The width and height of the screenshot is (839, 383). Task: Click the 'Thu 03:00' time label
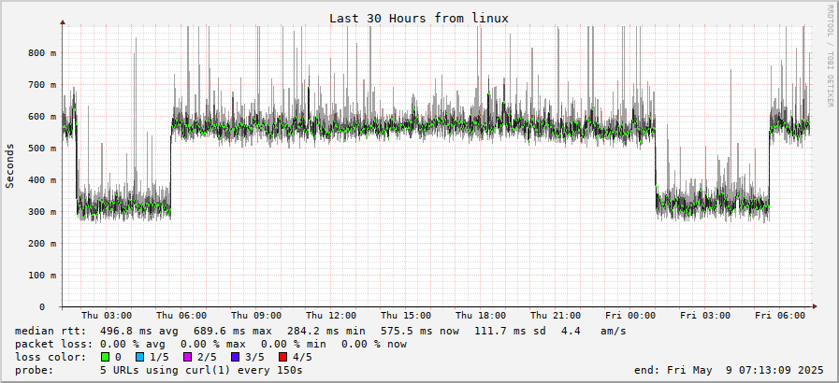[107, 316]
